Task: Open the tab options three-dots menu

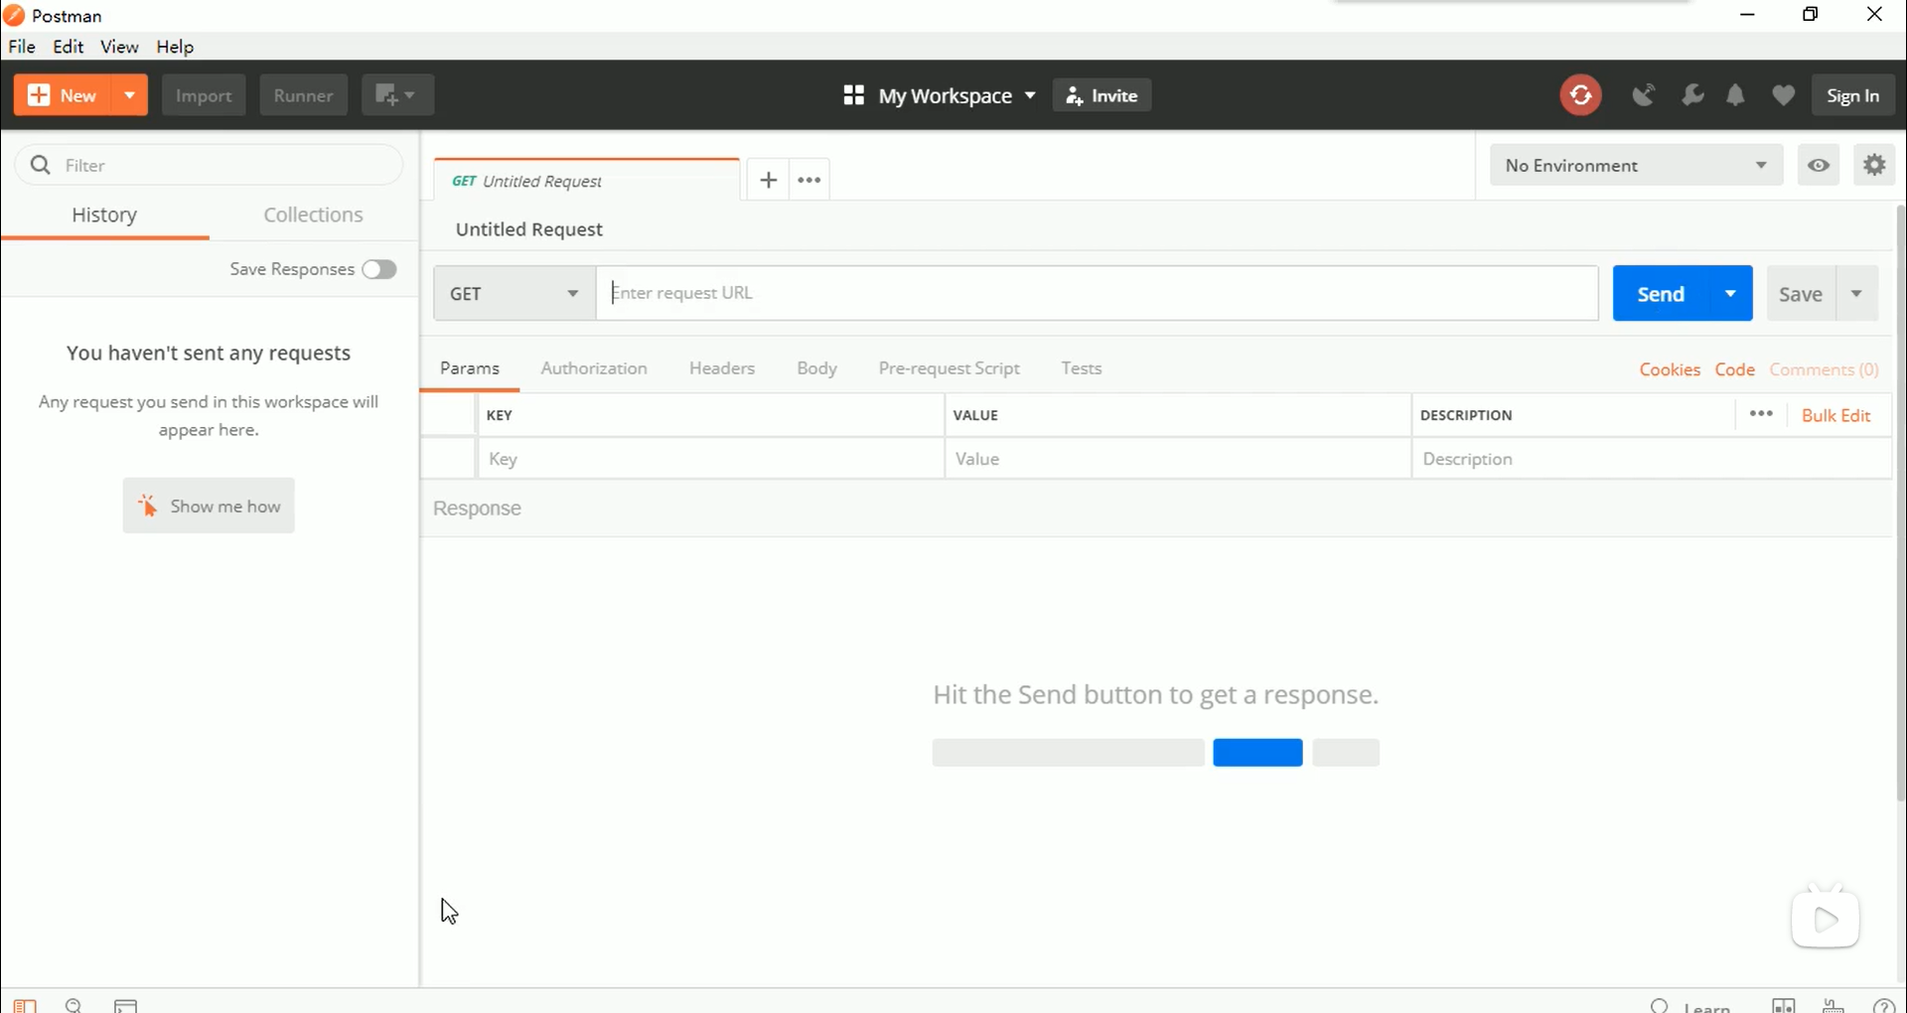Action: click(x=809, y=180)
